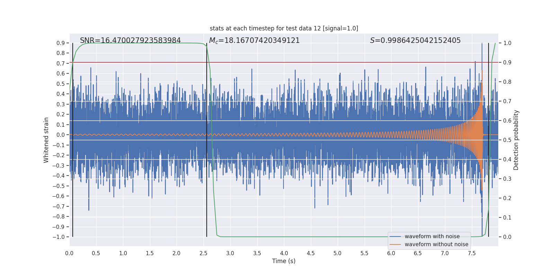Click the 0.5 tick label on Time axis
Image resolution: width=554 pixels, height=277 pixels.
point(96,253)
